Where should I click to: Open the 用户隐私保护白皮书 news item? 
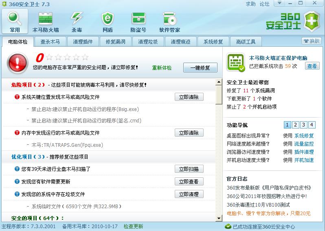269,188
